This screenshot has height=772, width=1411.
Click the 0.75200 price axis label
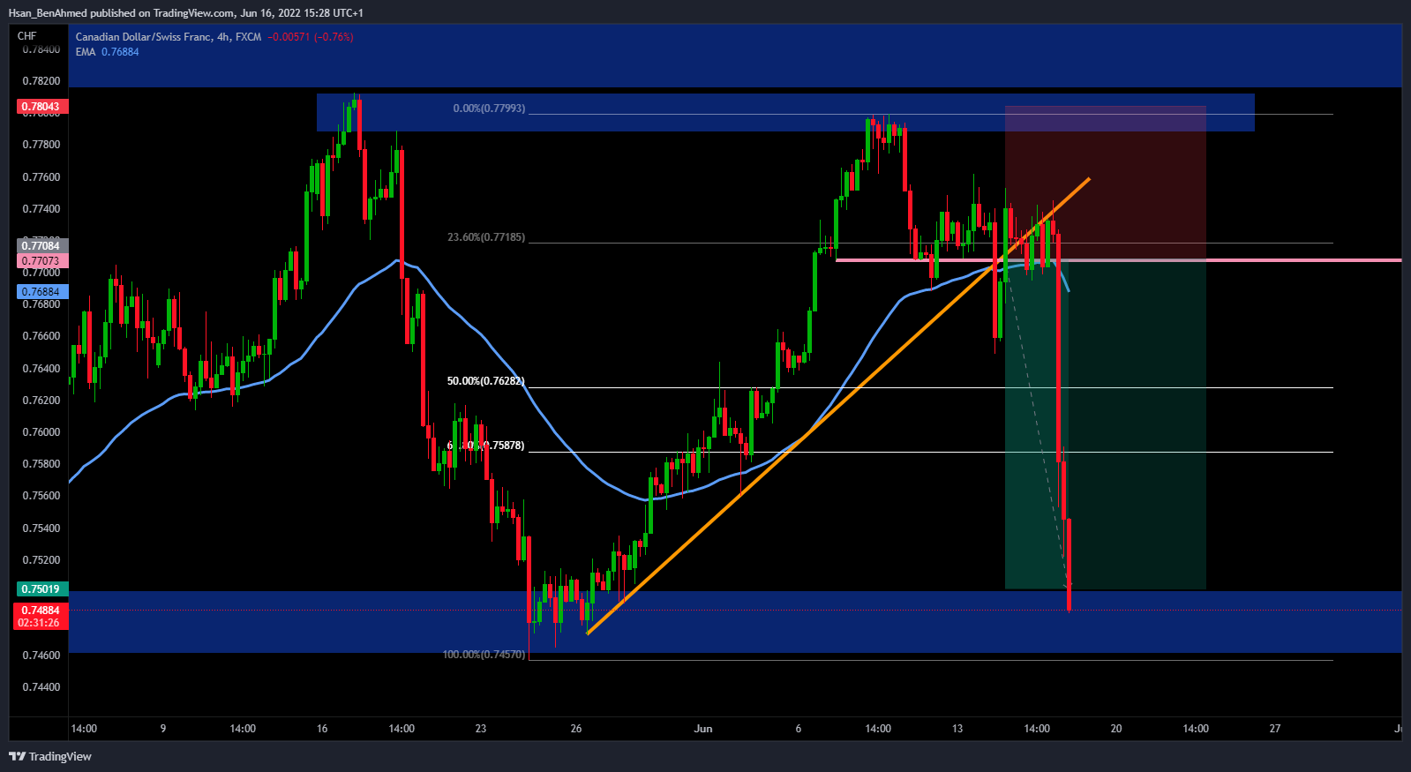click(41, 560)
